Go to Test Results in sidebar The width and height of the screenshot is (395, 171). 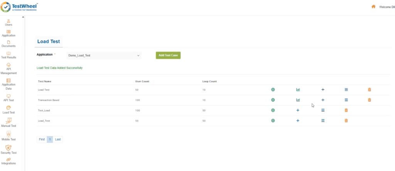8,55
